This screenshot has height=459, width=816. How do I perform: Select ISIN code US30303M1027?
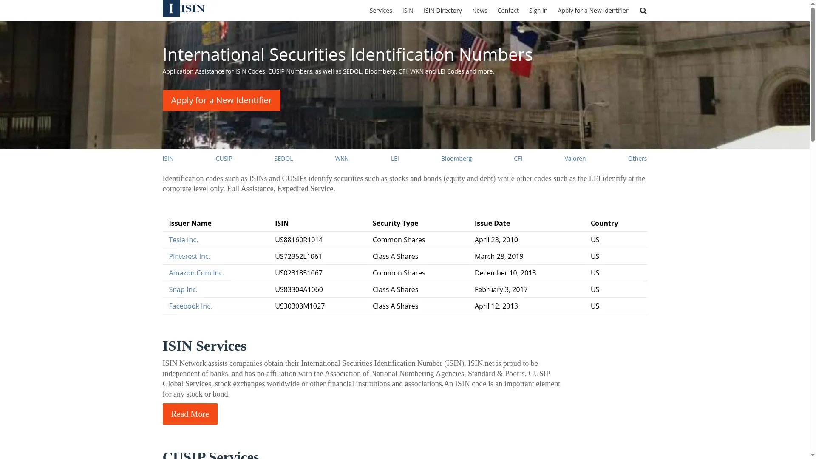coord(300,306)
